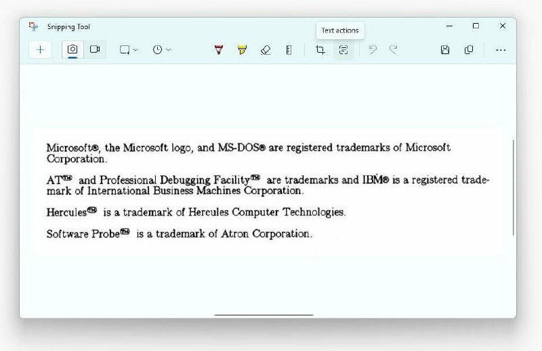Screen dimensions: 542x351
Task: Click the word "MS-DOS" in the snip
Action: [x=239, y=147]
